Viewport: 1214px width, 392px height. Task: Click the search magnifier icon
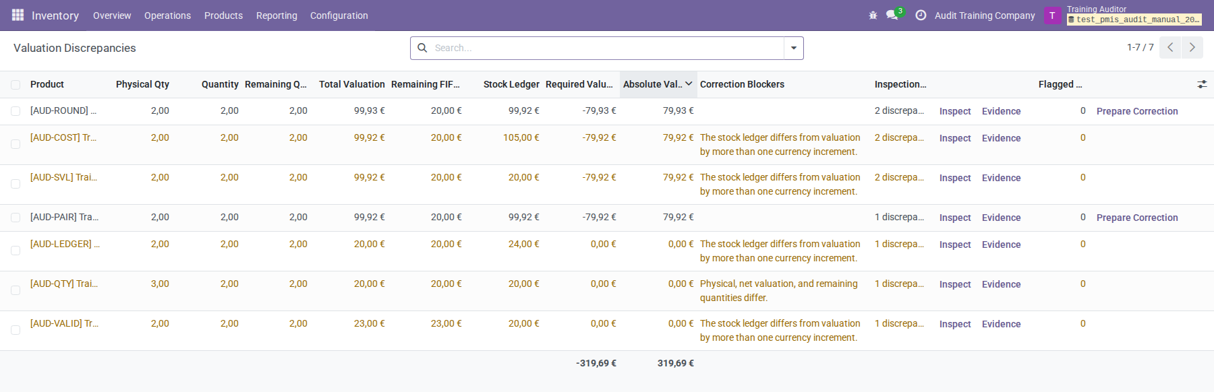pos(423,48)
